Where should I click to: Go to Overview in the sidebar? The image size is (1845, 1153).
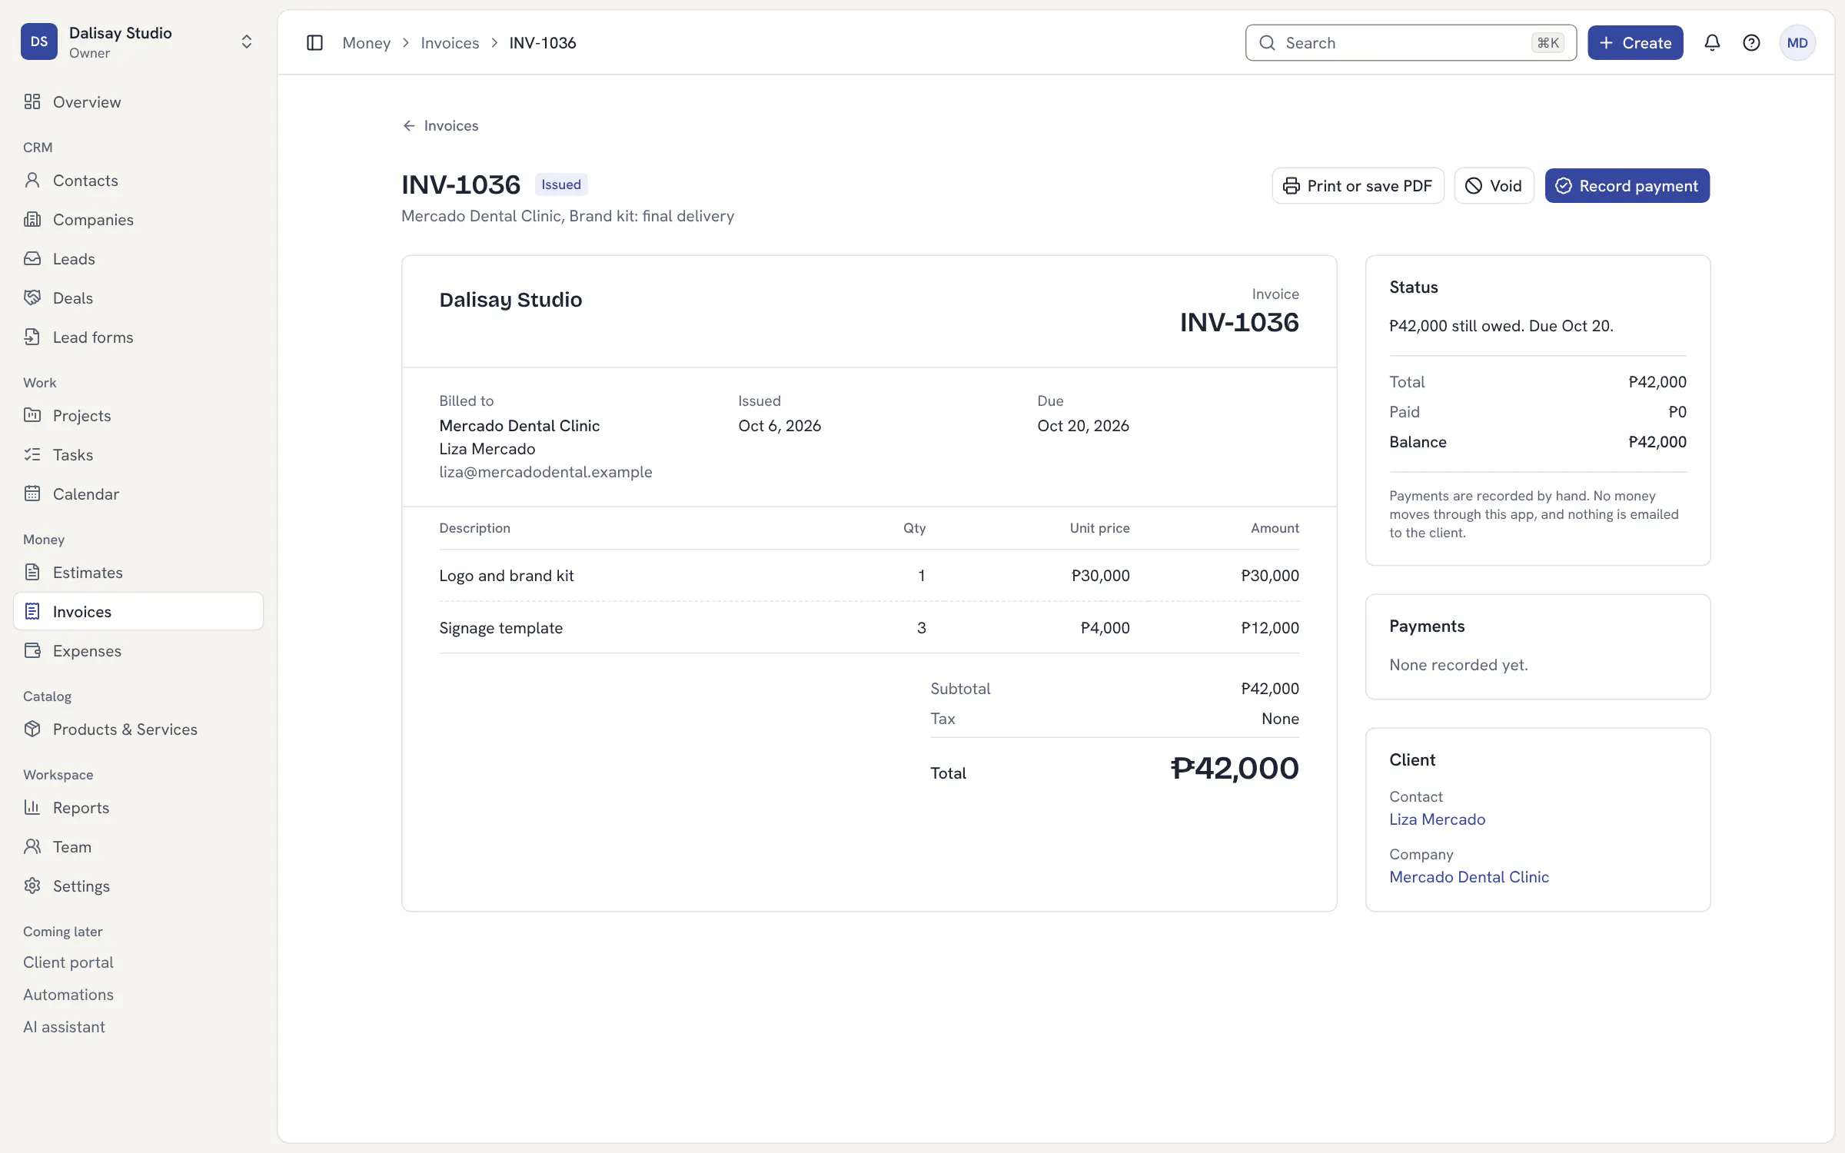(138, 102)
